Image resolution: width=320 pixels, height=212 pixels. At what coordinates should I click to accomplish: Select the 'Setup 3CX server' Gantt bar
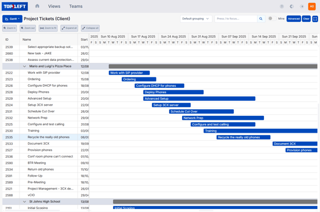click(171, 105)
